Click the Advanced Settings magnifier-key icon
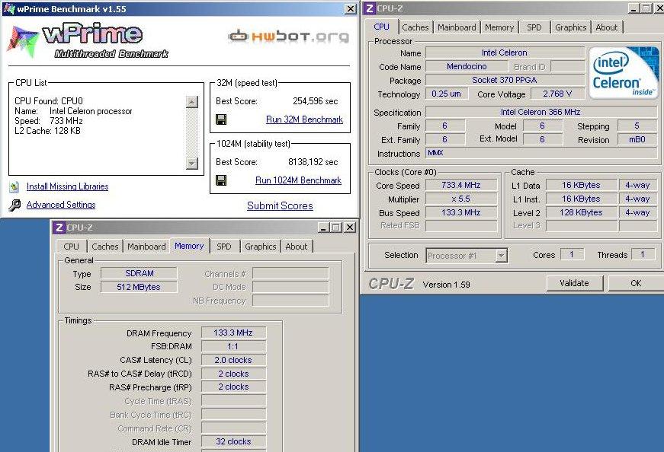 14,205
